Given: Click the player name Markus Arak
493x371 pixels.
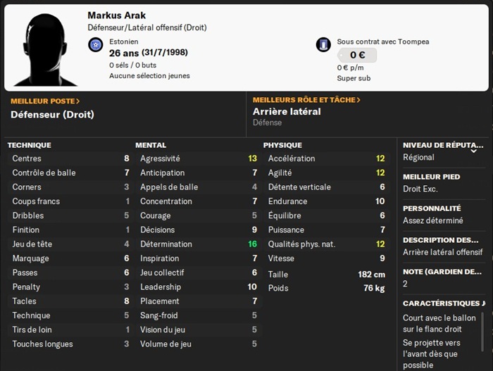Looking at the screenshot, I should click(x=117, y=15).
